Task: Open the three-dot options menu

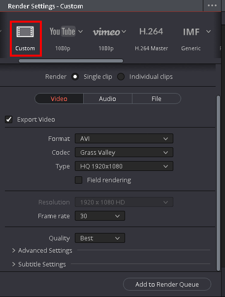Action: pos(212,6)
